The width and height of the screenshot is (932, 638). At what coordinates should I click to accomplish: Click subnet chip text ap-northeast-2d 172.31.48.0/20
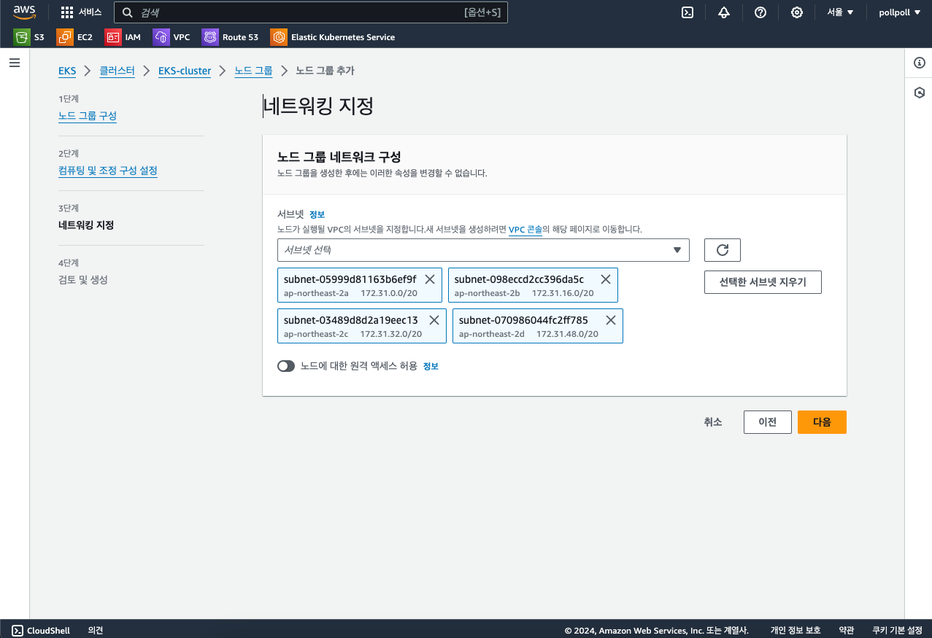[x=528, y=334]
